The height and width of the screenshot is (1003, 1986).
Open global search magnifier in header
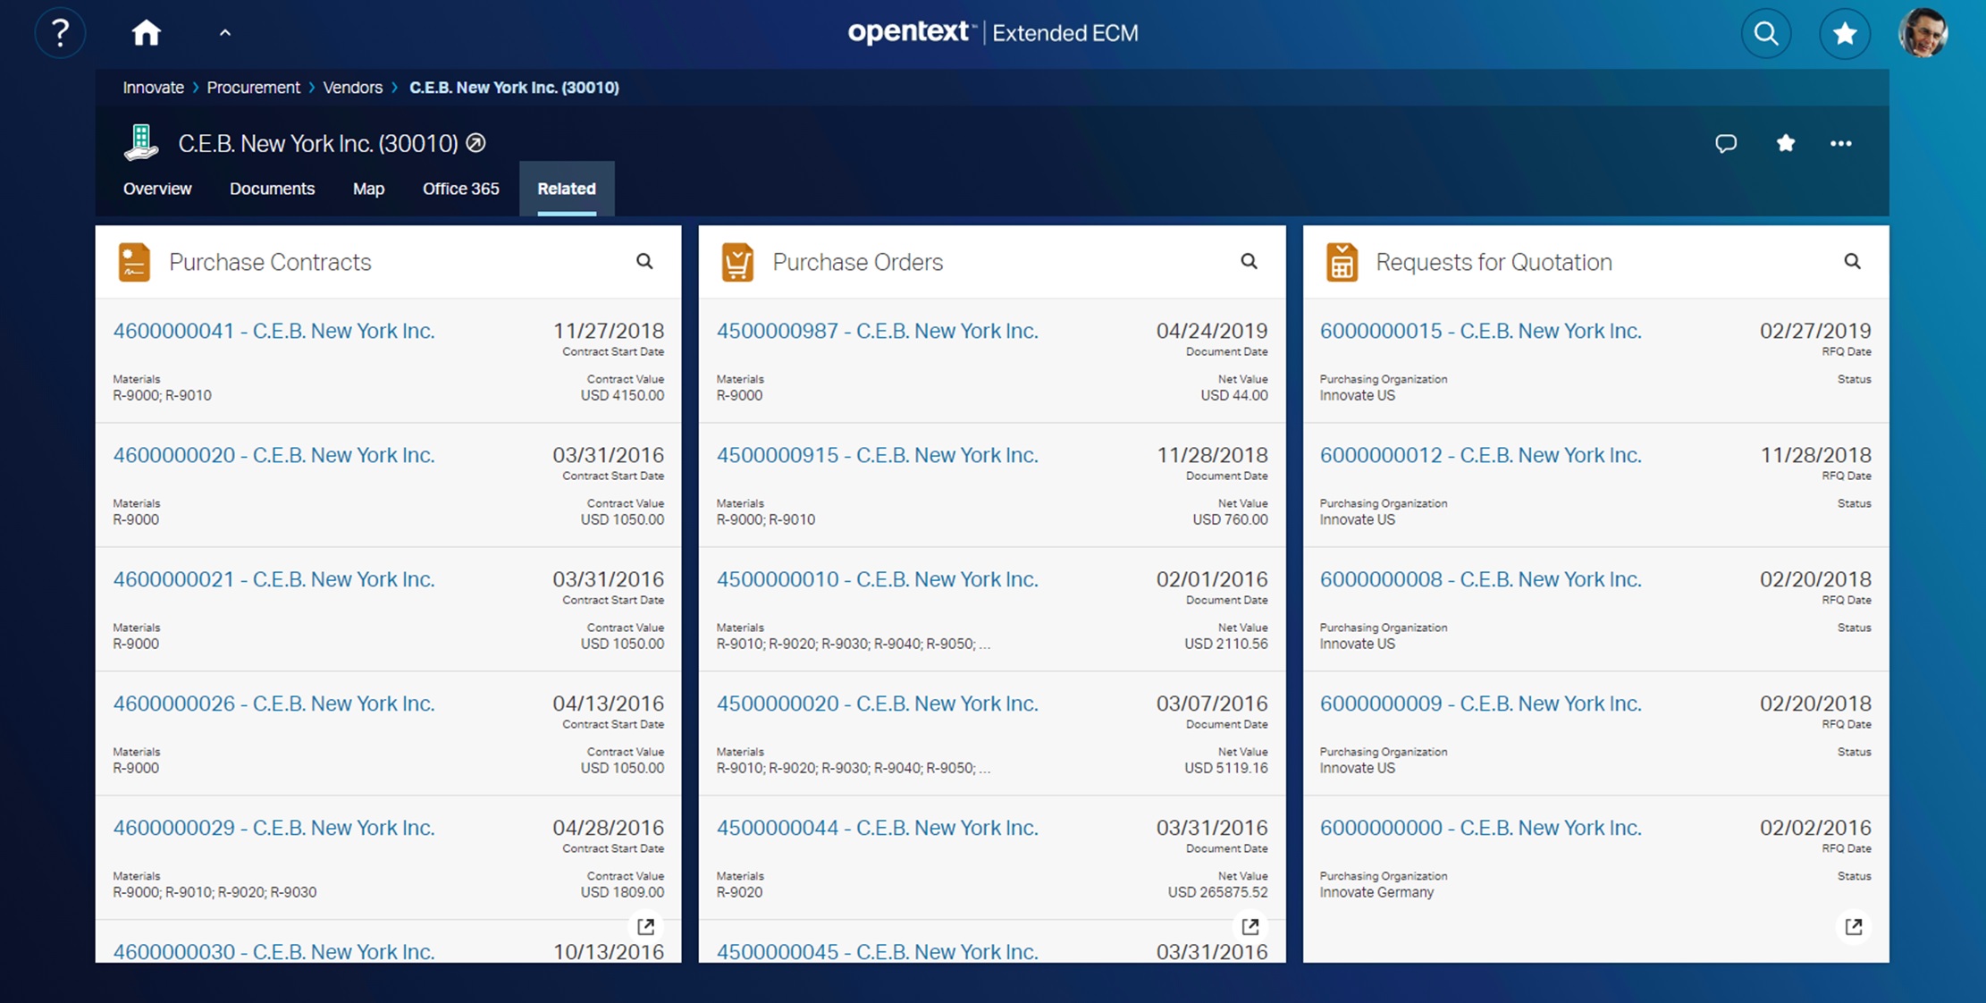1766,33
